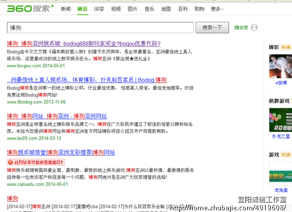Image resolution: width=292 pixels, height=212 pixels.
Task: Click the snippet starting Bodog博狗是亚洲第一
Action: click(100, 92)
